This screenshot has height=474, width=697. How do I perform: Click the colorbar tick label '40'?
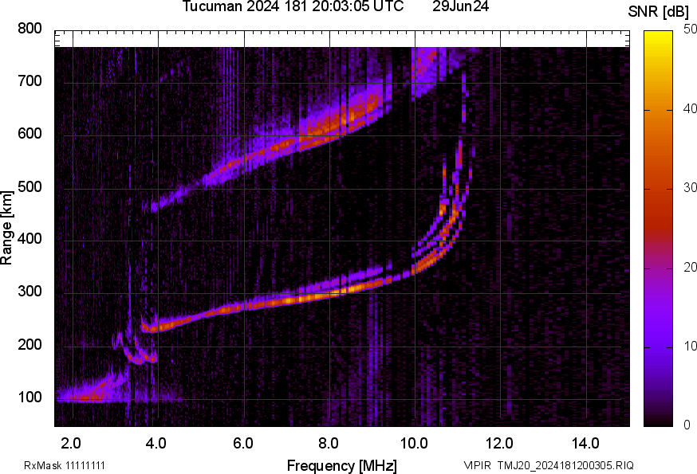coord(690,108)
